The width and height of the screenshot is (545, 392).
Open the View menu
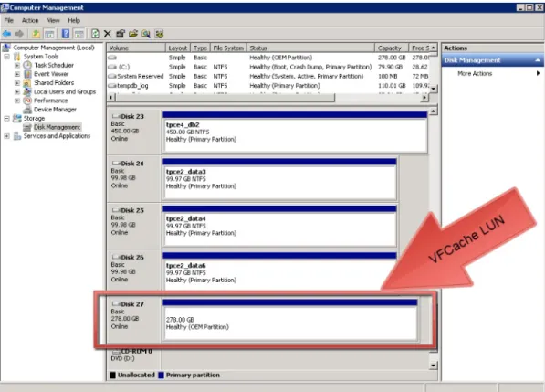click(53, 20)
